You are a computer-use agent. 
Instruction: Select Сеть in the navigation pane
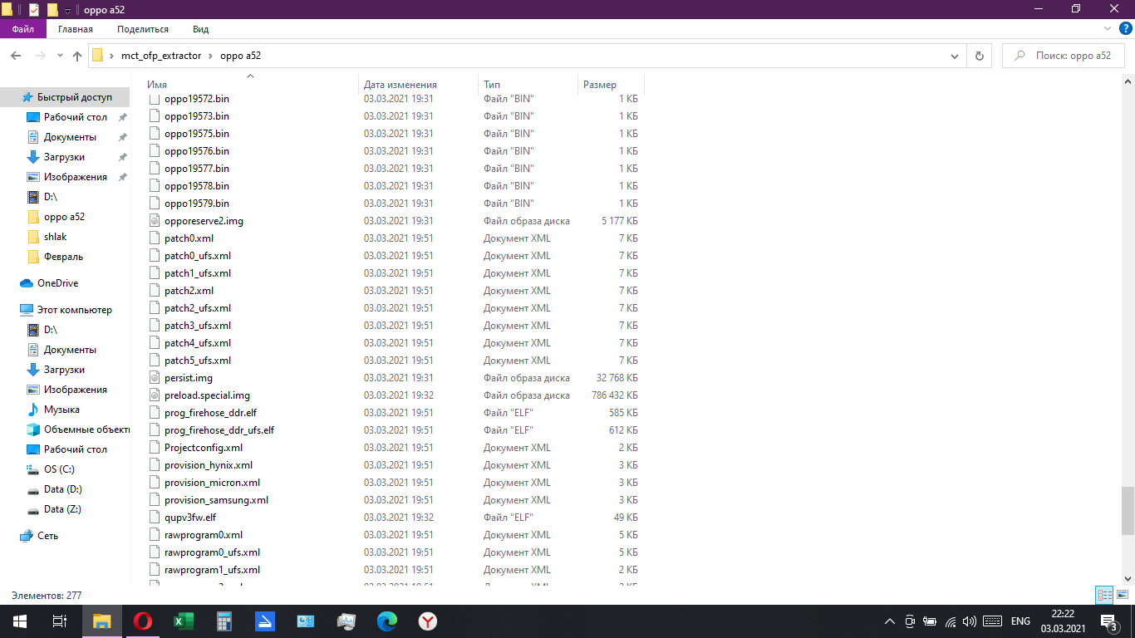coord(47,536)
